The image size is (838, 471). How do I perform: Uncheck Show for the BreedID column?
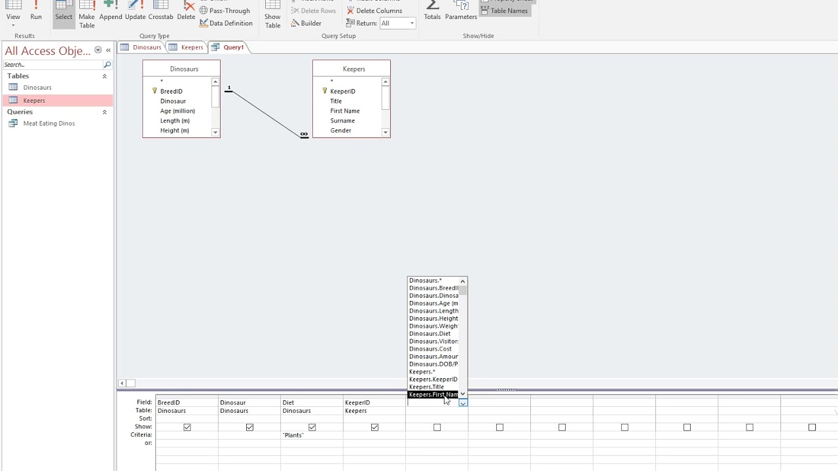pos(187,427)
